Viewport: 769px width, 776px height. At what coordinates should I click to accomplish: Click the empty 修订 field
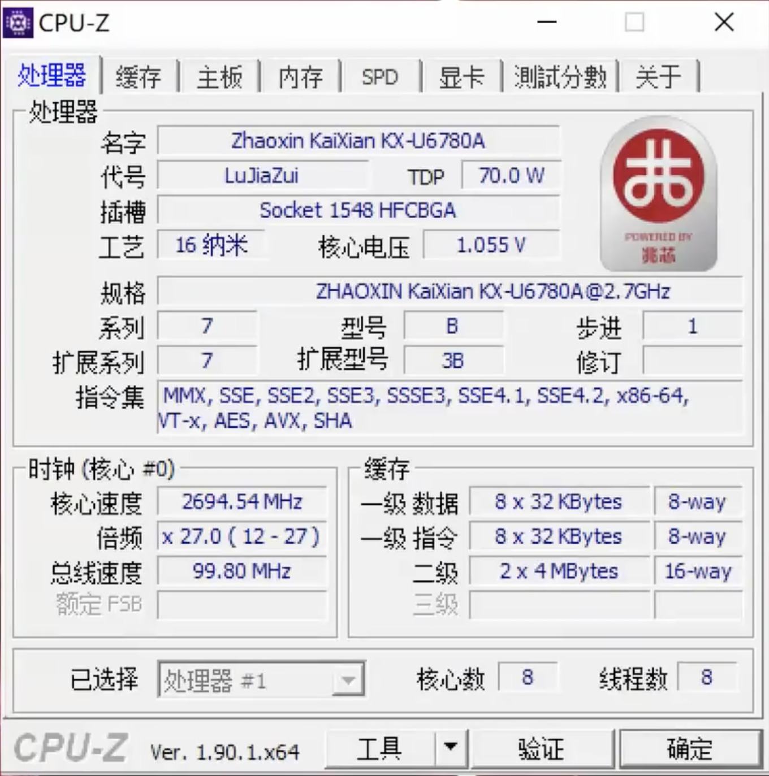692,361
